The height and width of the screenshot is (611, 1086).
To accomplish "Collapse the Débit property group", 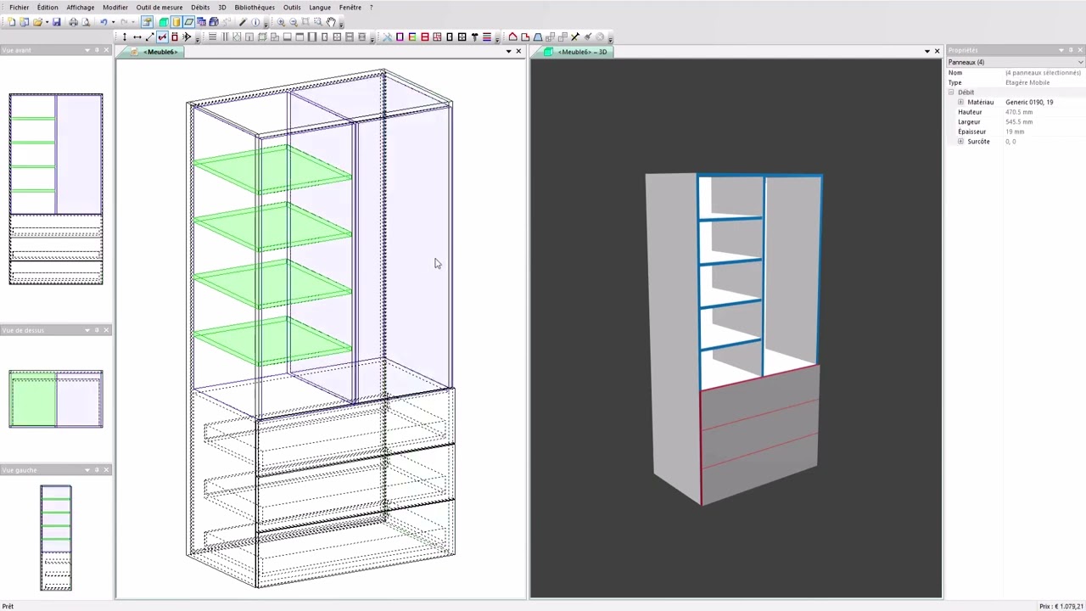I will (951, 92).
